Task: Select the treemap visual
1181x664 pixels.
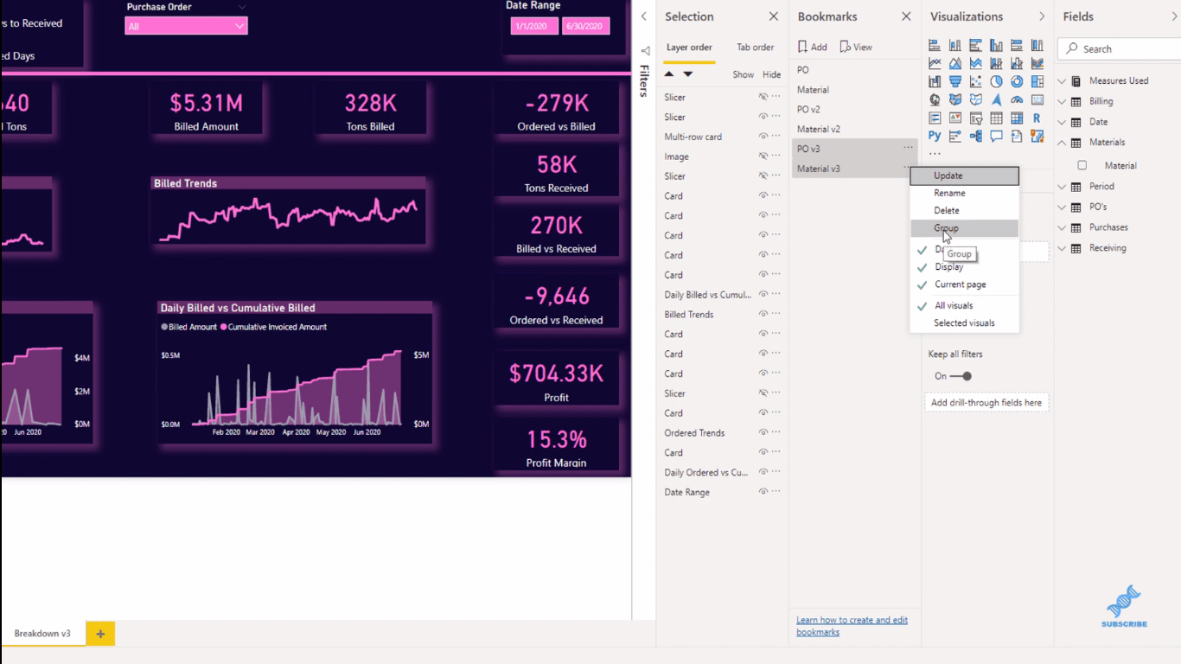Action: [1037, 81]
